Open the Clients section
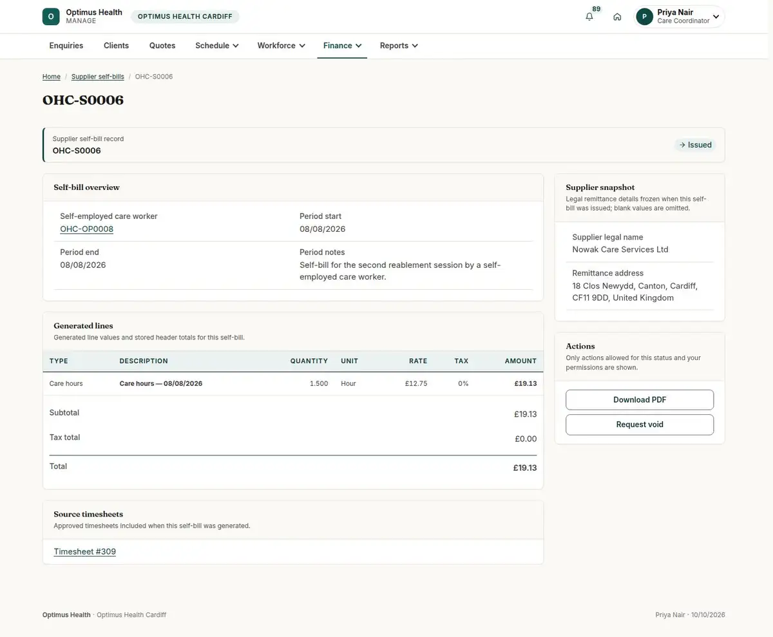 (117, 46)
